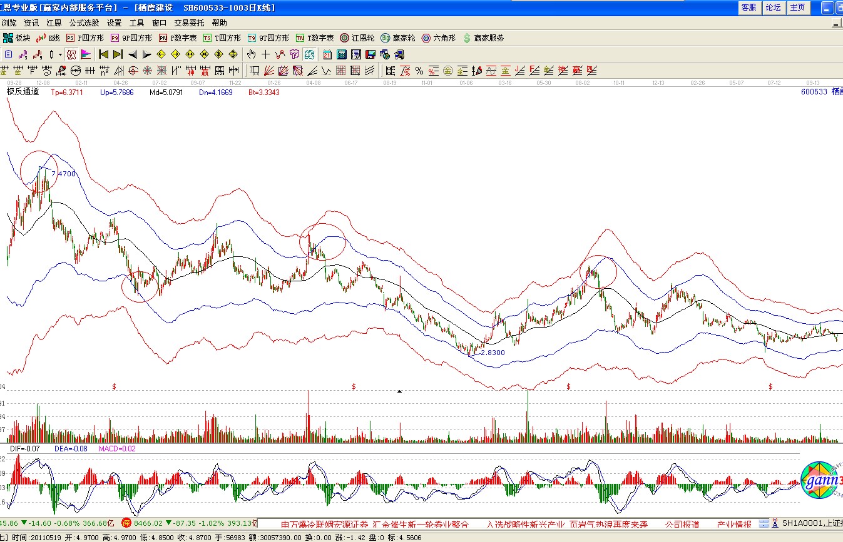Click the 客服 customer service button
The image size is (843, 542).
pos(748,8)
